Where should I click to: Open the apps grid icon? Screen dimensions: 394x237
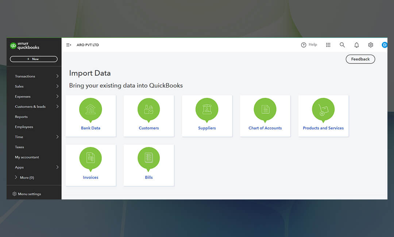(x=328, y=45)
